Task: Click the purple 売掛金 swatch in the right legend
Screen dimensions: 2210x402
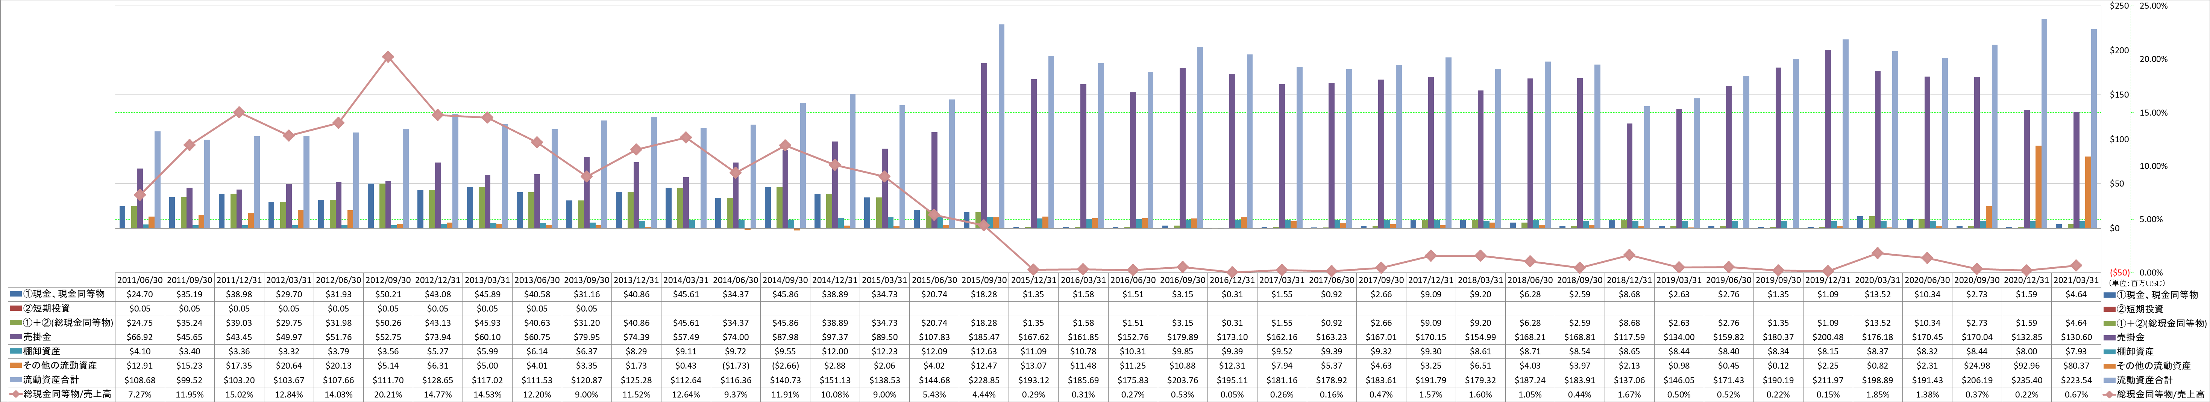Action: (x=2110, y=338)
